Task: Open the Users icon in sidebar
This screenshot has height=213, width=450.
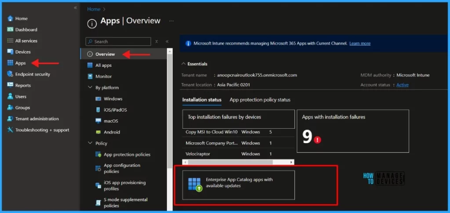Action: (10, 96)
